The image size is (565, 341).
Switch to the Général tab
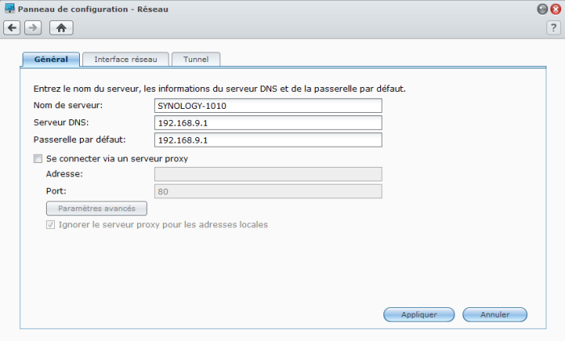[x=51, y=60]
